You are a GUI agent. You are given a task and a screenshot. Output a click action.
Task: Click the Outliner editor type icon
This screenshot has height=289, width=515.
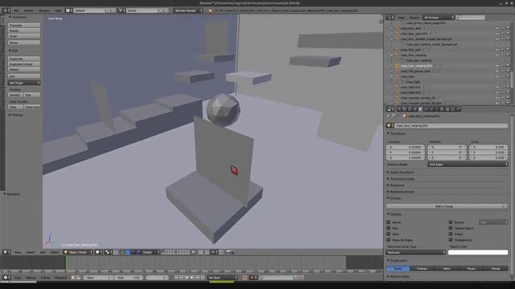pos(389,18)
